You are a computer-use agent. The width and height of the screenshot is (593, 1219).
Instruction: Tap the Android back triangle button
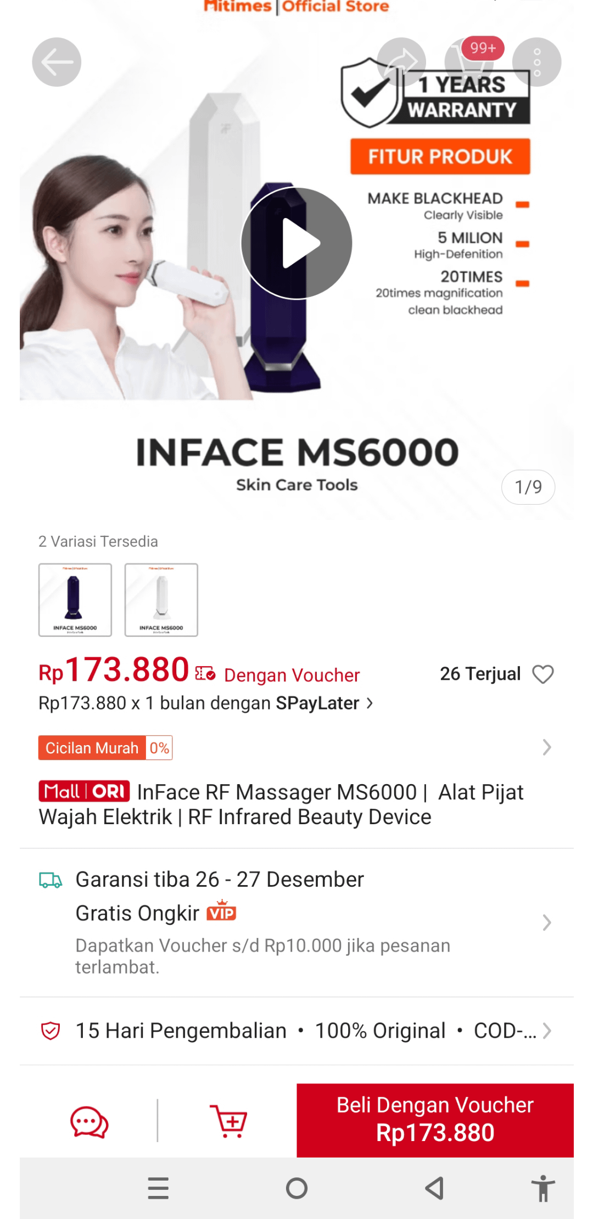tap(435, 1188)
